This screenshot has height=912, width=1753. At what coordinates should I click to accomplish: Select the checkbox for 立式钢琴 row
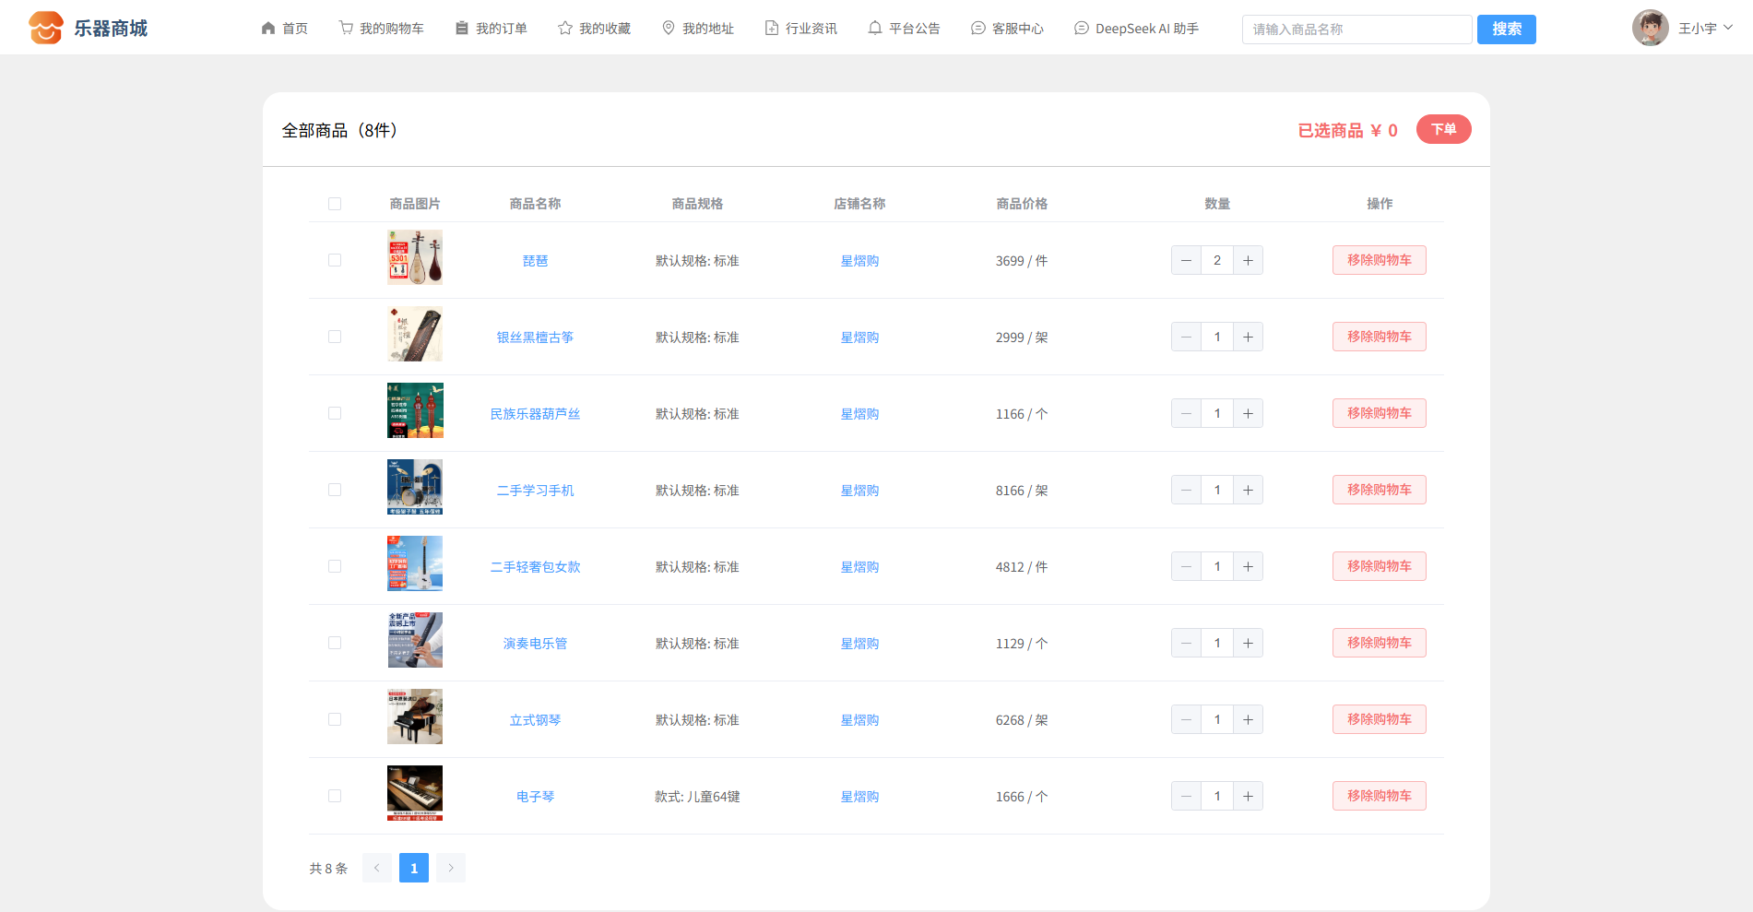335,720
